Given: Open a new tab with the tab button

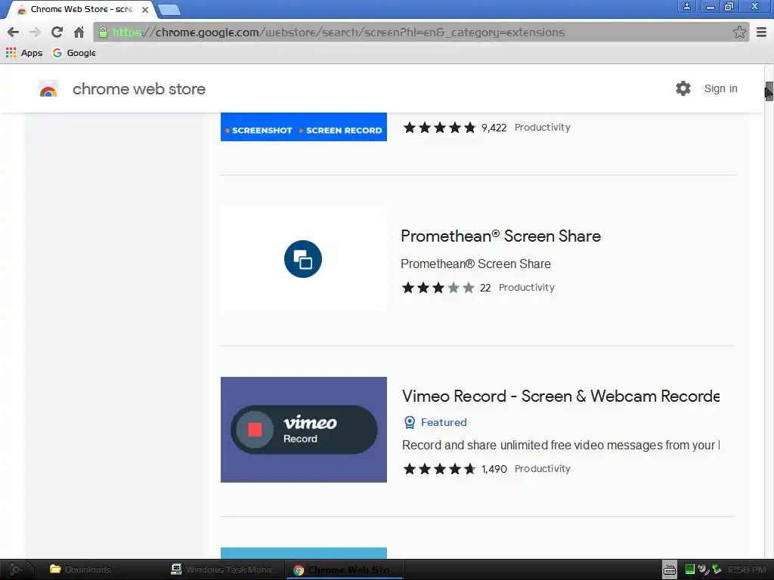Looking at the screenshot, I should [169, 9].
